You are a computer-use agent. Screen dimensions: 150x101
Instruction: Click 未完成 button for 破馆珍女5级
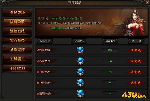pyautogui.click(x=136, y=72)
